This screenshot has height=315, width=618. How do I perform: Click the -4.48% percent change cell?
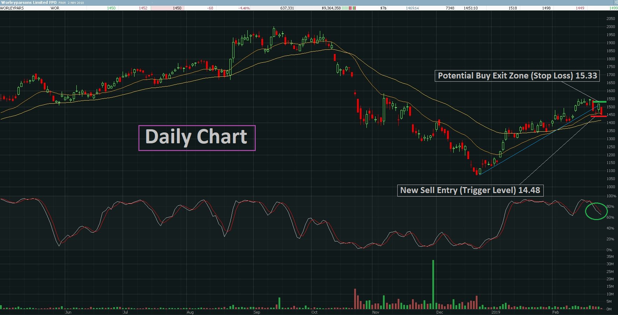244,8
